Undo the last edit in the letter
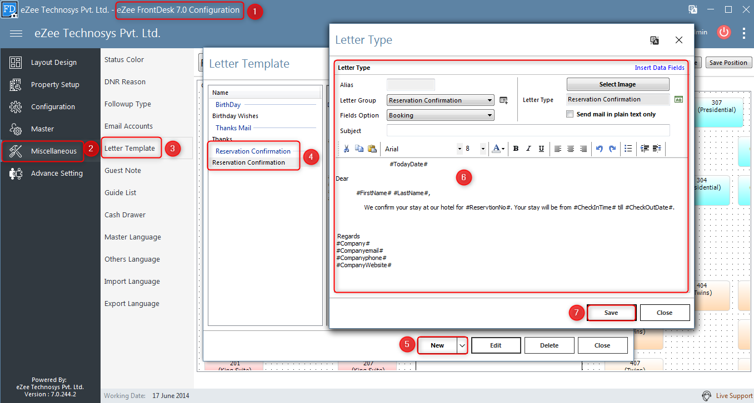Image resolution: width=754 pixels, height=403 pixels. (x=599, y=149)
